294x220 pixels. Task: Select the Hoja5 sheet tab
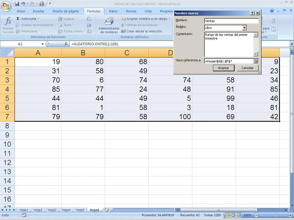pos(80,210)
